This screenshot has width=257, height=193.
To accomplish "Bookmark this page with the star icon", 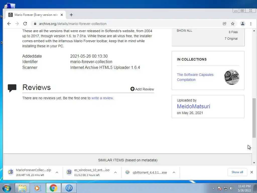I will click(x=233, y=24).
